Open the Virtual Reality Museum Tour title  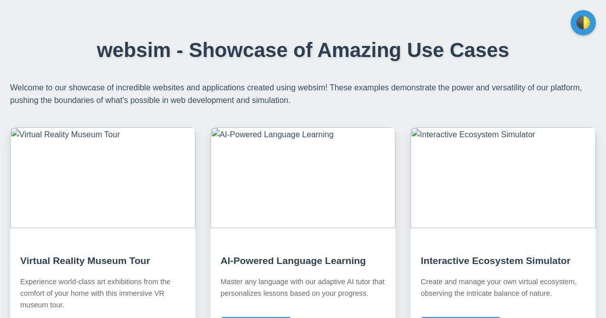click(85, 261)
